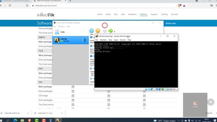Open mikrotik-6.49.2.iso download item

tap(12, 113)
